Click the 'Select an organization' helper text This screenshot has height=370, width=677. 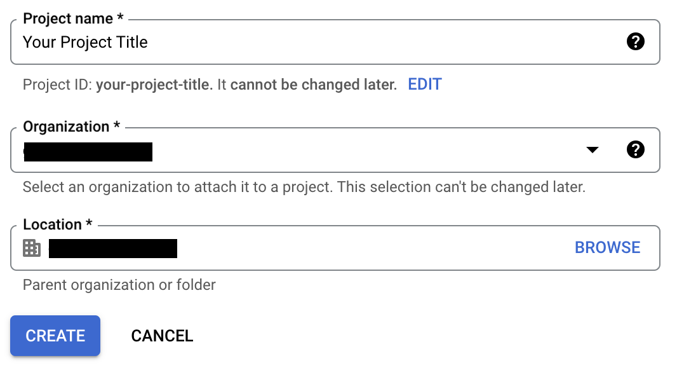pos(304,187)
